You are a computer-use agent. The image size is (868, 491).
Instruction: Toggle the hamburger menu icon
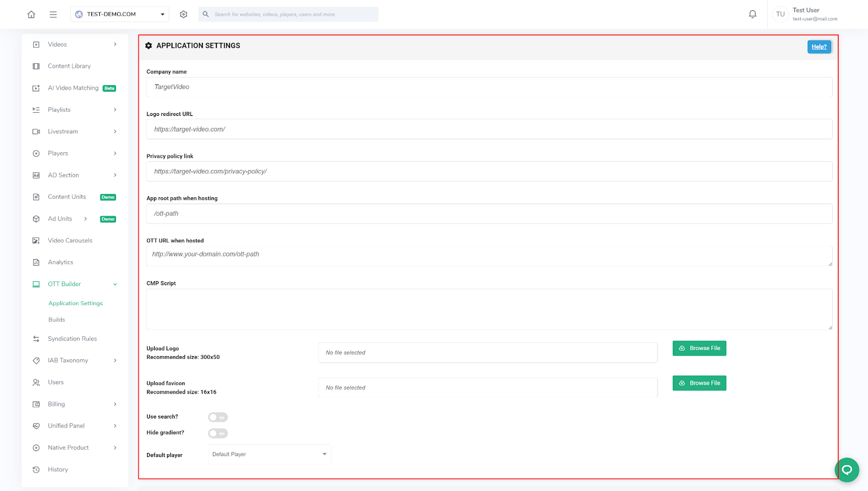tap(53, 15)
